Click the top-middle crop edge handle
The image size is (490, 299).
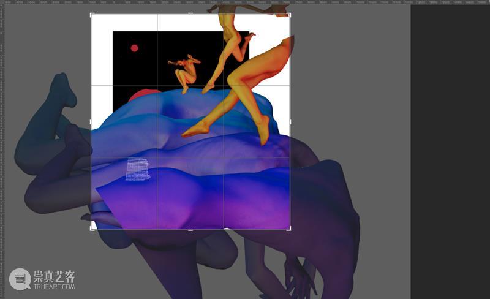[190, 13]
